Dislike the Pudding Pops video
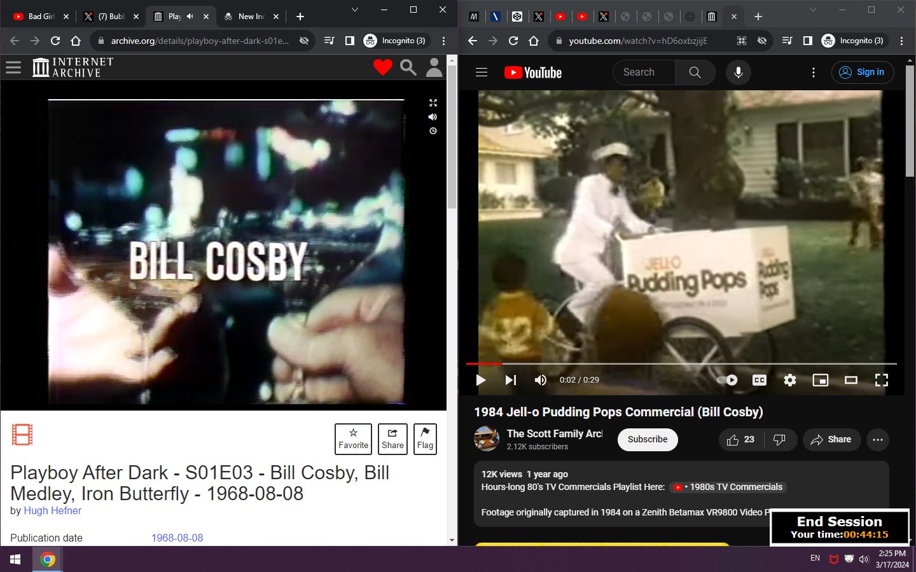This screenshot has height=572, width=916. tap(780, 439)
